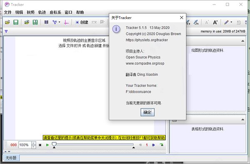Click the start-frame black marker under slider

pos(54,148)
